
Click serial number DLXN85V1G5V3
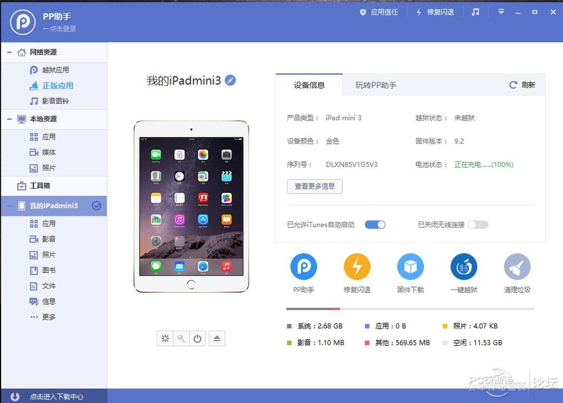[x=352, y=165]
